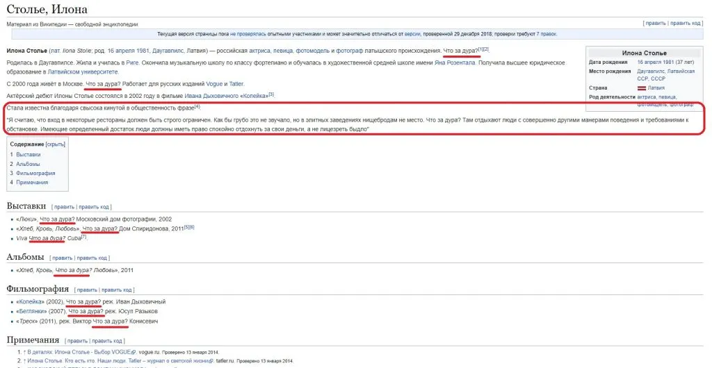
Task: Jump to «Фильмография» in table of contents
Action: point(35,173)
